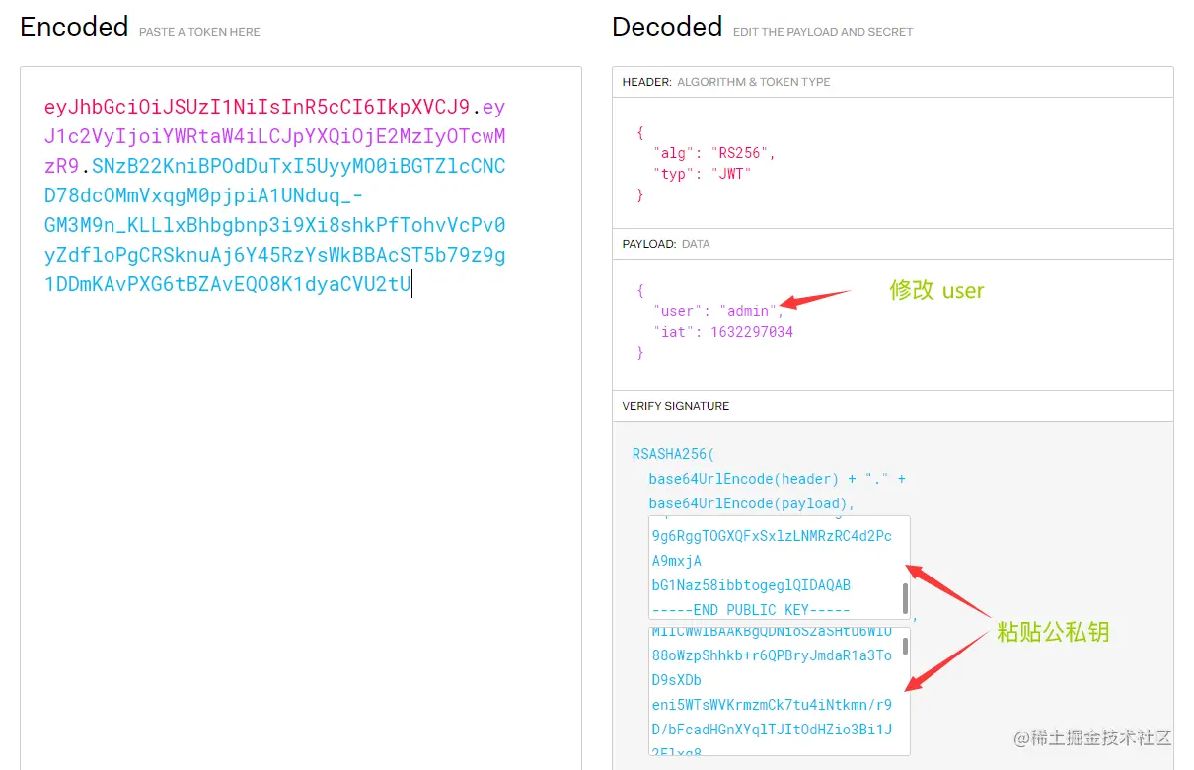Click the "-----END PUBLIC KEY-----" line
Image resolution: width=1194 pixels, height=770 pixels.
coord(751,609)
